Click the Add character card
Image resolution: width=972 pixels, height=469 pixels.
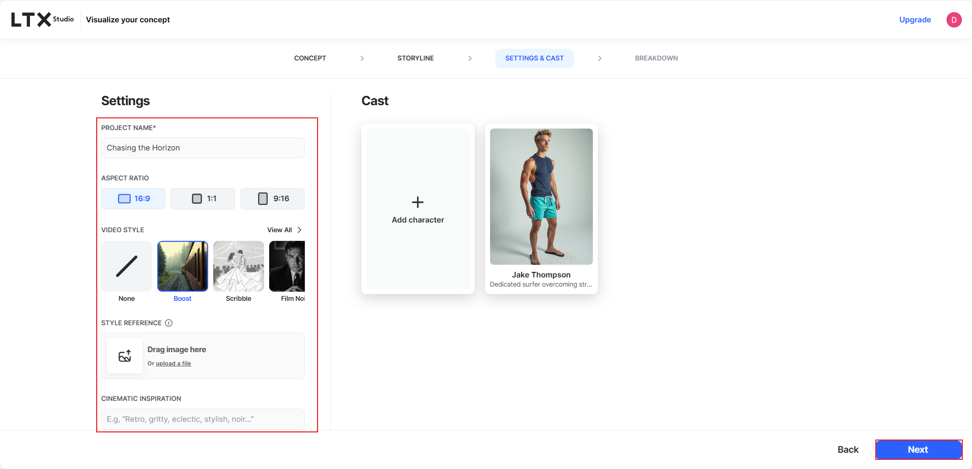[418, 209]
